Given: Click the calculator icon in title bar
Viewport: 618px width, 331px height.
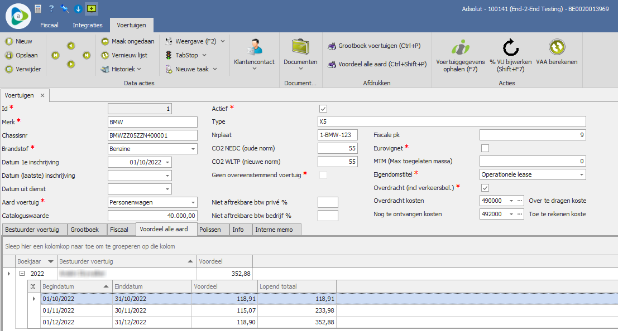Looking at the screenshot, I should 38,8.
